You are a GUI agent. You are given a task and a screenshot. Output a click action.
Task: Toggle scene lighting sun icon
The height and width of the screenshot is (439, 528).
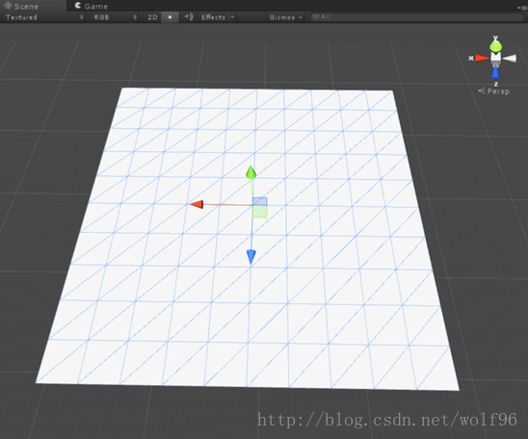(170, 17)
